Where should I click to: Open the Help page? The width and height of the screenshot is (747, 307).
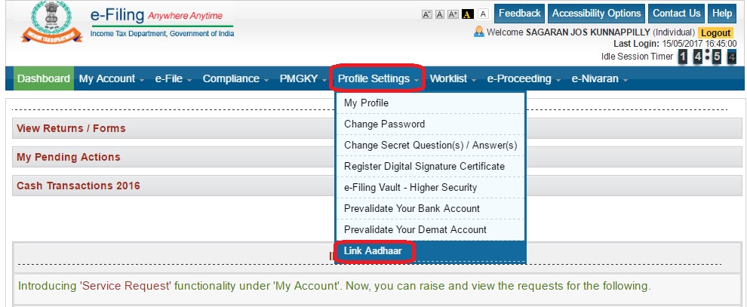pyautogui.click(x=722, y=14)
